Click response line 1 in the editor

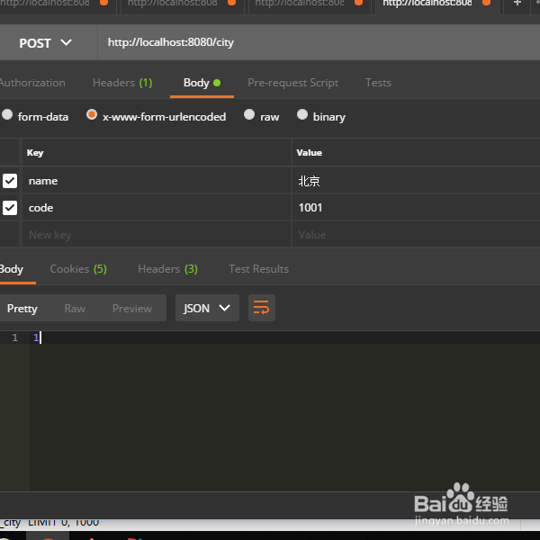[284, 337]
